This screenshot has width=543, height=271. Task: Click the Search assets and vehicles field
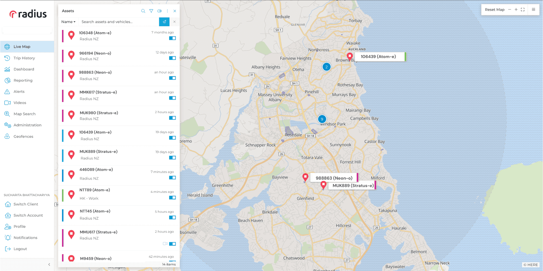tap(119, 22)
